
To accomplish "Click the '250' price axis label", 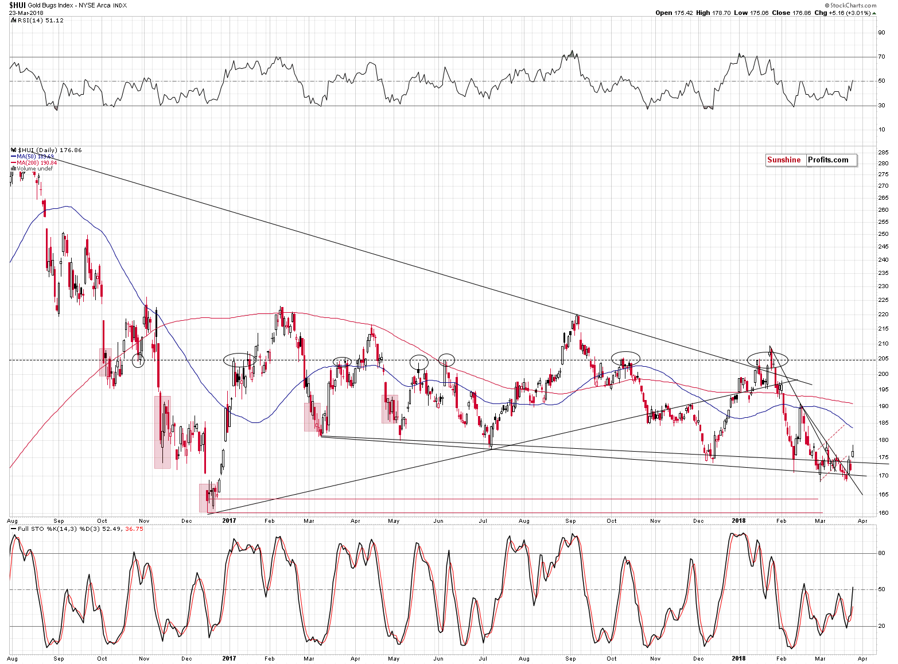I will tap(883, 234).
